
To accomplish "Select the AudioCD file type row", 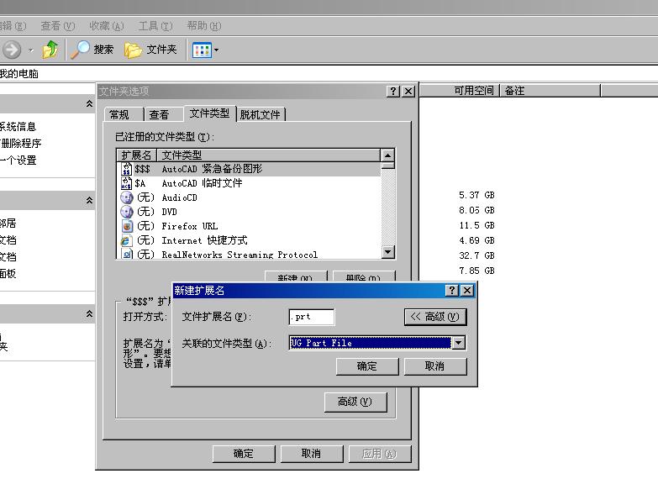I will point(249,197).
